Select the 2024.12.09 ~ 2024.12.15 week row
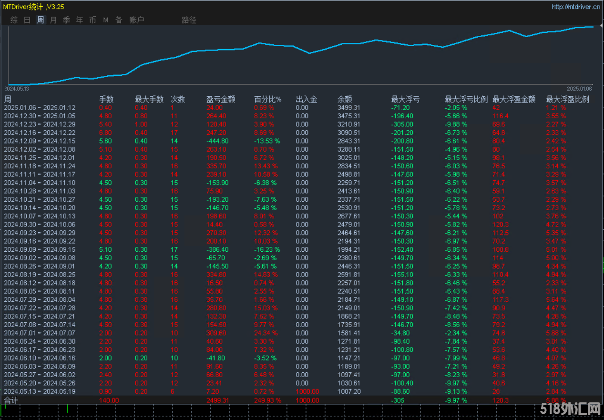The height and width of the screenshot is (420, 604). [40, 141]
